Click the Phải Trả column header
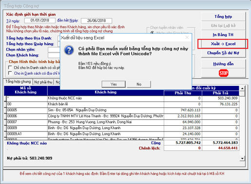The image size is (251, 184). tap(220, 93)
